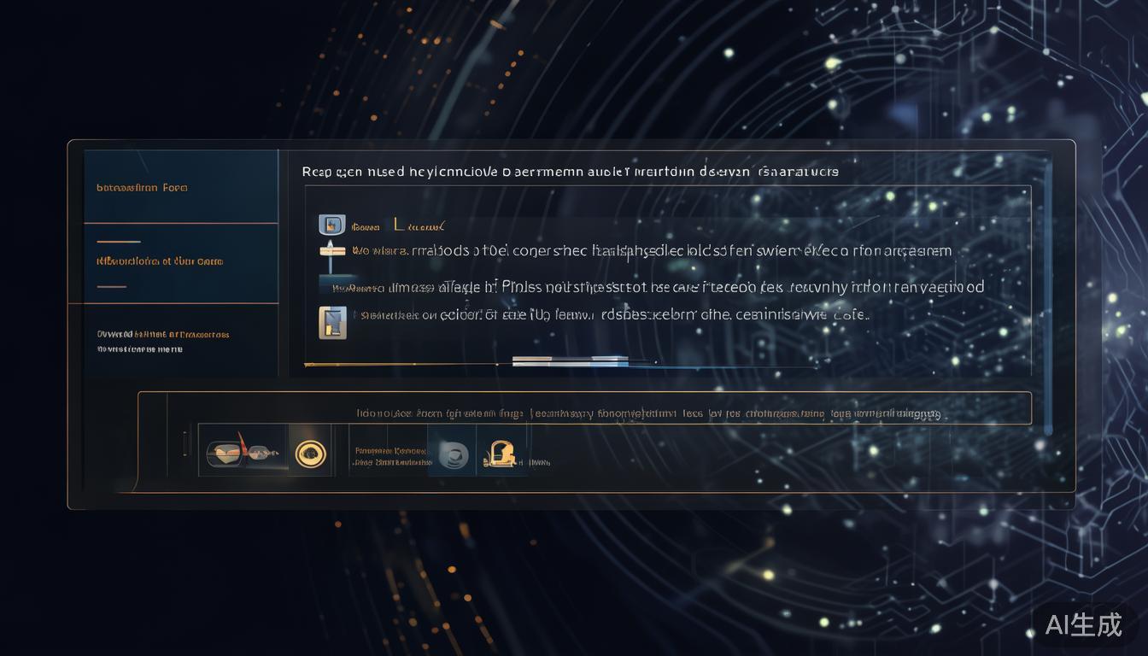Click the horizontal slider thumb below the text list

(570, 361)
